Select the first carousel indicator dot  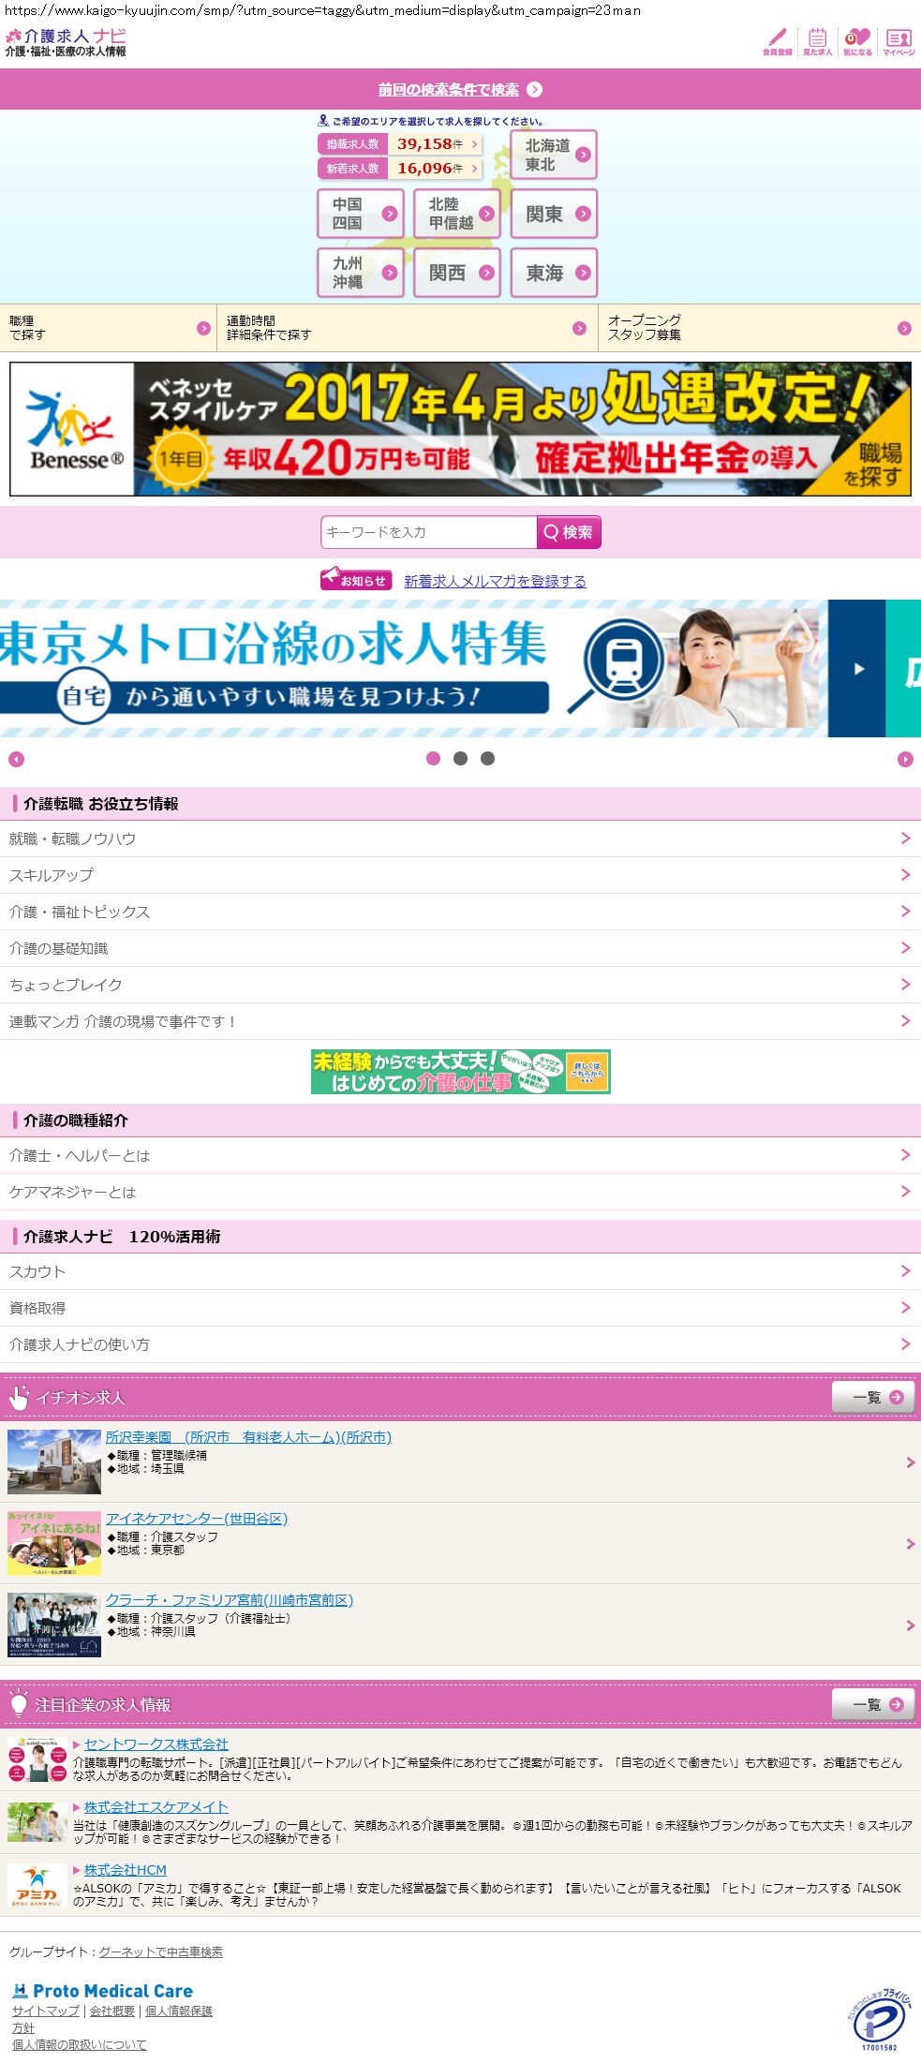pyautogui.click(x=433, y=759)
